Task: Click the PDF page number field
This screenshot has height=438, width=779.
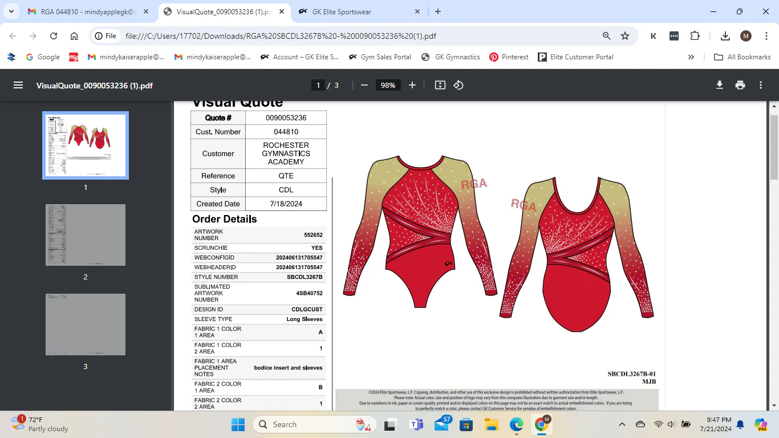Action: click(318, 85)
